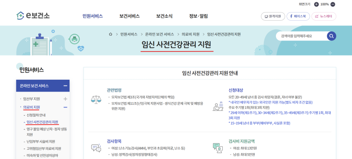Click the 검사항목 heading
The image size is (352, 159).
[114, 141]
